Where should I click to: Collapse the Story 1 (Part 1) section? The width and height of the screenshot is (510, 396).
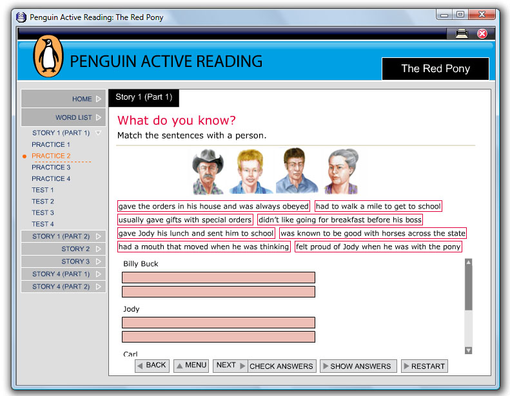(x=63, y=133)
